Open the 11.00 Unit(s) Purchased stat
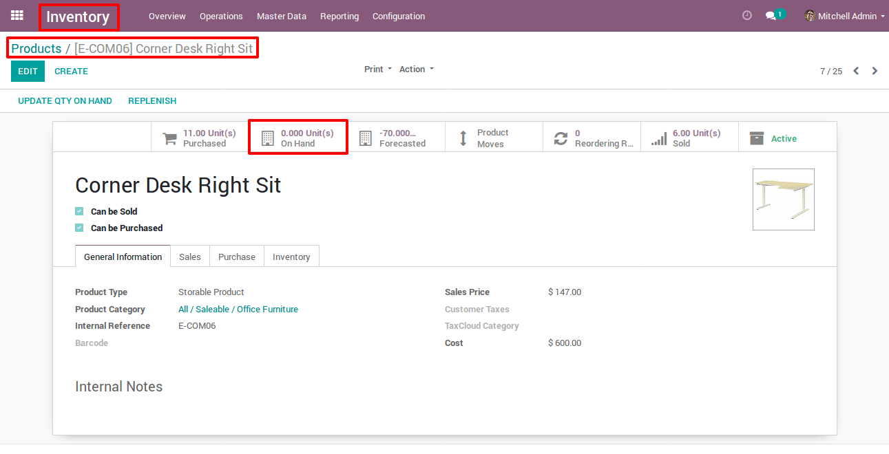The width and height of the screenshot is (889, 454). 200,138
